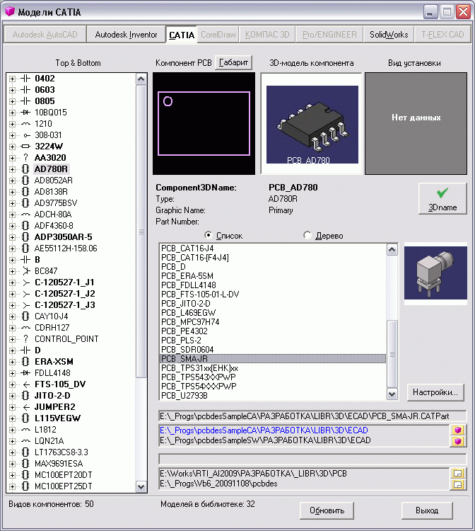The width and height of the screenshot is (475, 531).
Task: Click the PCB_AD780 3D model thumbnail
Action: [312, 125]
